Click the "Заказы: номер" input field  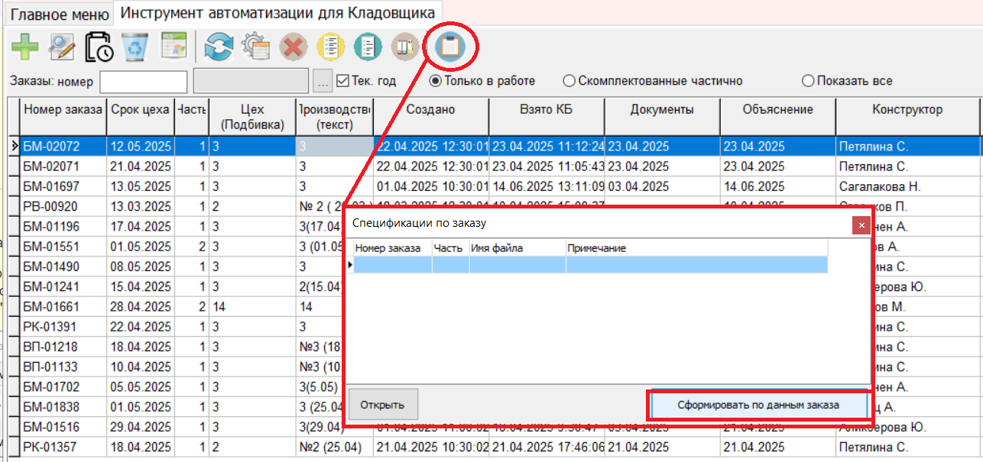144,81
